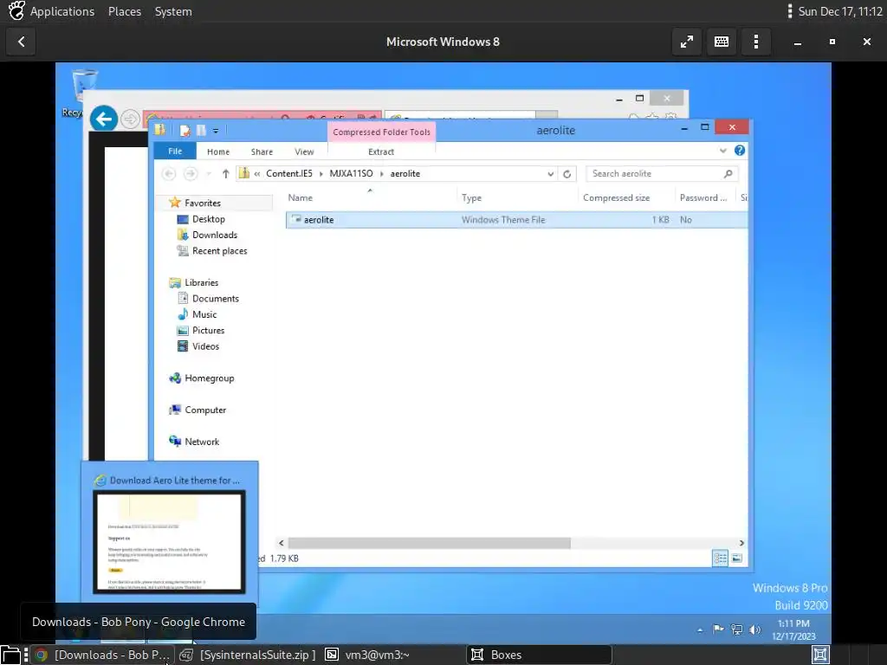
Task: Open the Desktop favorite
Action: click(208, 219)
